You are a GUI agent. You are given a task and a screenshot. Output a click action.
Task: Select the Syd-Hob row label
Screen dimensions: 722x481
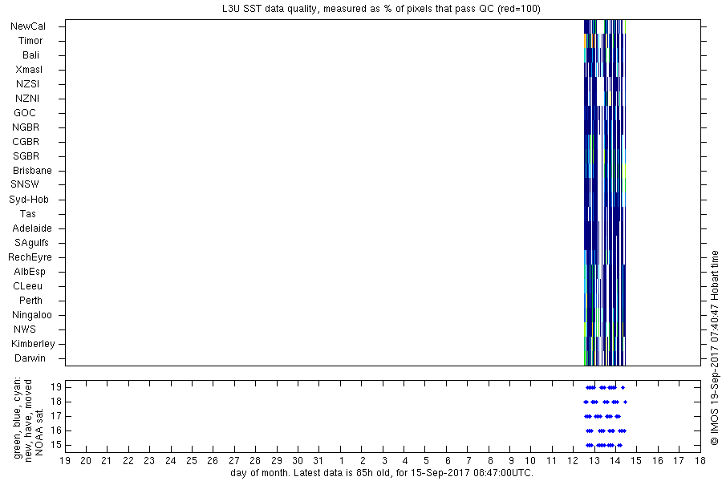(x=29, y=200)
